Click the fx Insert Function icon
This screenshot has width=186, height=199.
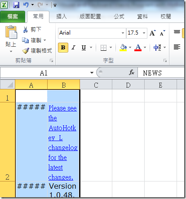132,72
